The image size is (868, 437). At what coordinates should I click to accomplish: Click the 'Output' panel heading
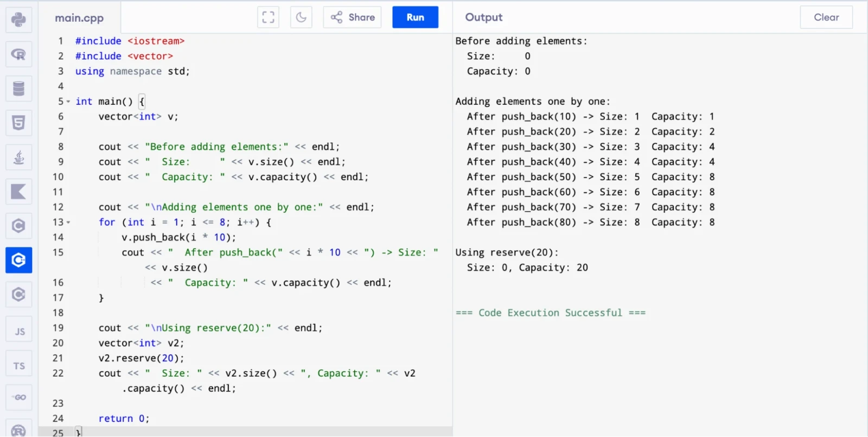pos(484,17)
